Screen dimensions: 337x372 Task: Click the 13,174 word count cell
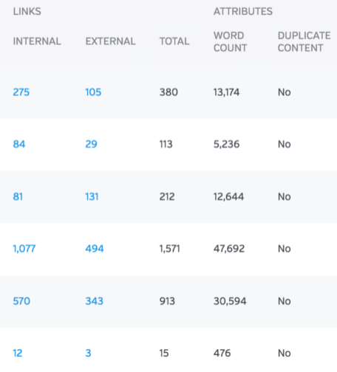pyautogui.click(x=226, y=92)
